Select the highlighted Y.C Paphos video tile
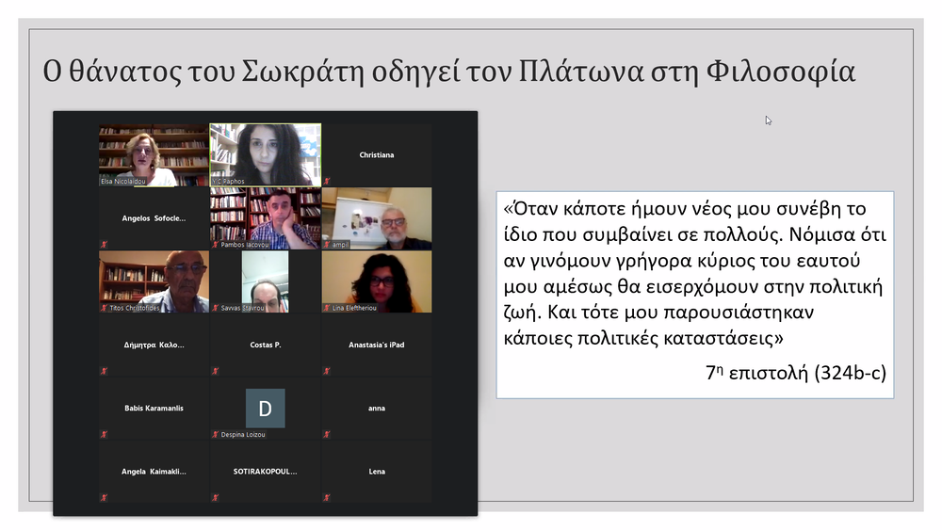Screen dimensions: 942x530 click(265, 155)
